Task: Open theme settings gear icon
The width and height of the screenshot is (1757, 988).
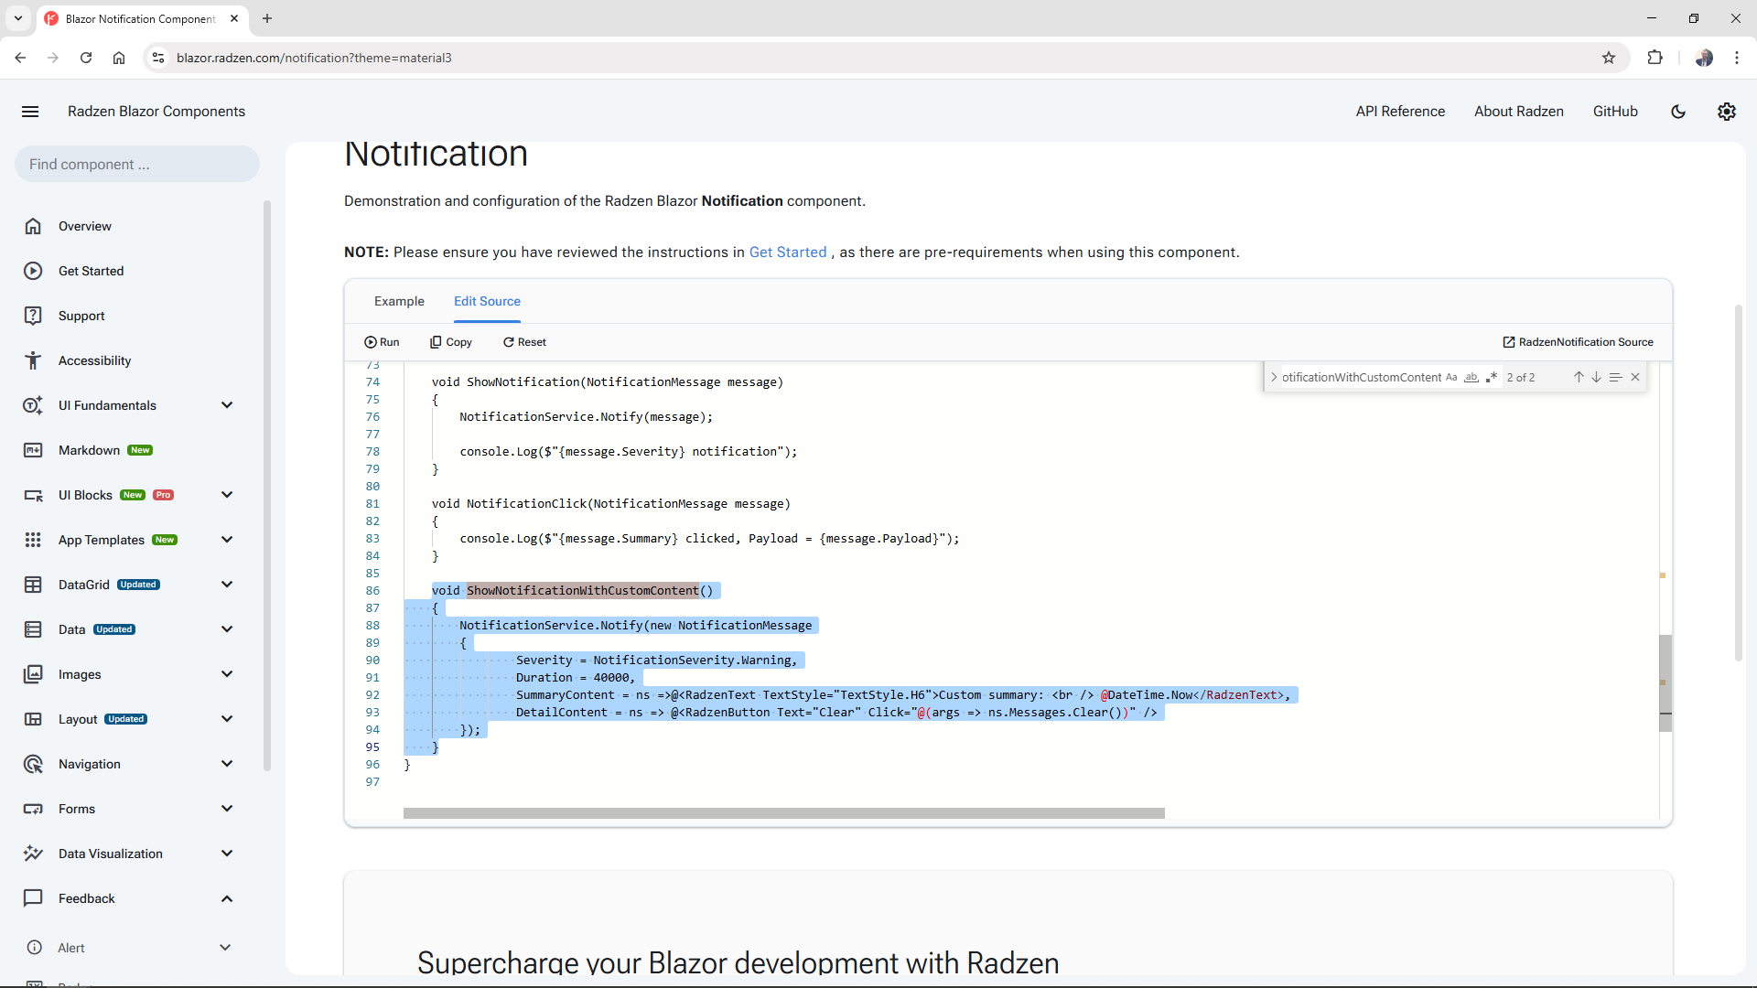Action: (1727, 112)
